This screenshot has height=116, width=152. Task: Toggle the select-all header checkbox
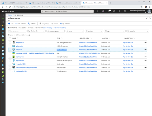pyautogui.click(x=10, y=38)
